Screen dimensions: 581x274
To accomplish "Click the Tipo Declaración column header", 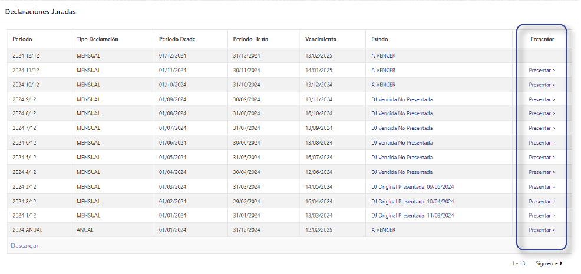I will pos(97,39).
